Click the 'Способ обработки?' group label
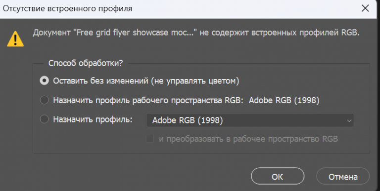380x191 pixels. tap(86, 63)
